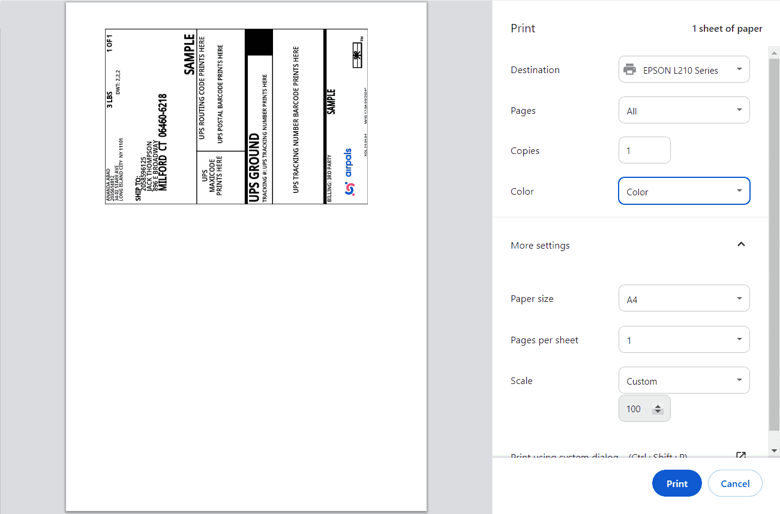Viewport: 780px width, 514px height.
Task: Open the Custom scale dropdown
Action: tap(684, 380)
